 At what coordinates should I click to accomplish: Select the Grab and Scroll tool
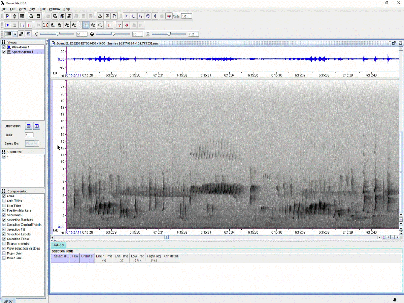(100, 25)
